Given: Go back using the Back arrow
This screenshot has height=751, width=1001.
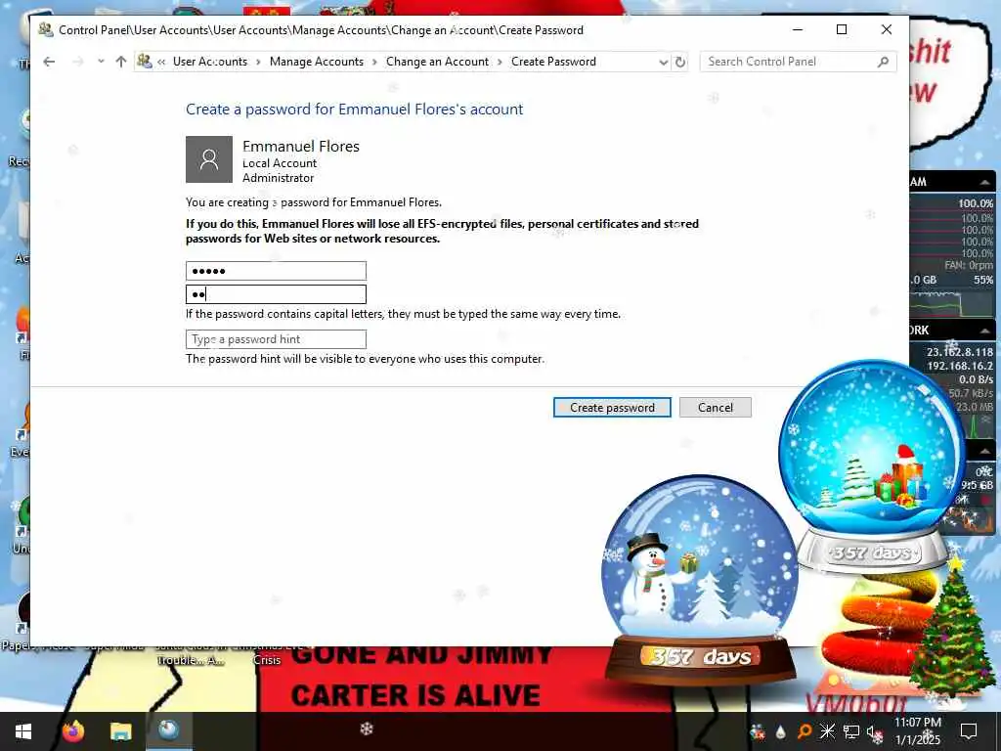Looking at the screenshot, I should [x=49, y=62].
